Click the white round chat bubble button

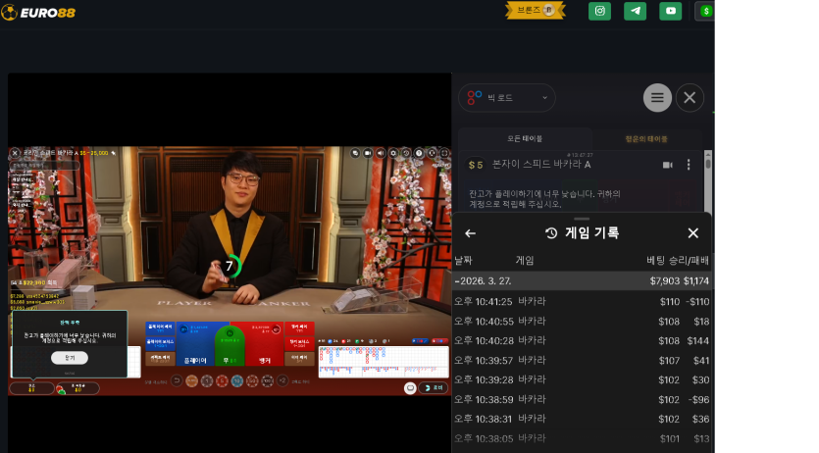point(410,388)
